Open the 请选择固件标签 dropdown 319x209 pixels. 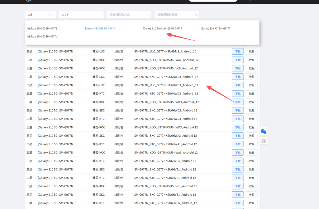pyautogui.click(x=177, y=15)
